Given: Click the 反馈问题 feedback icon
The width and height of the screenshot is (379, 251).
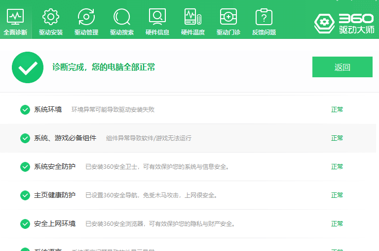Looking at the screenshot, I should 264,17.
